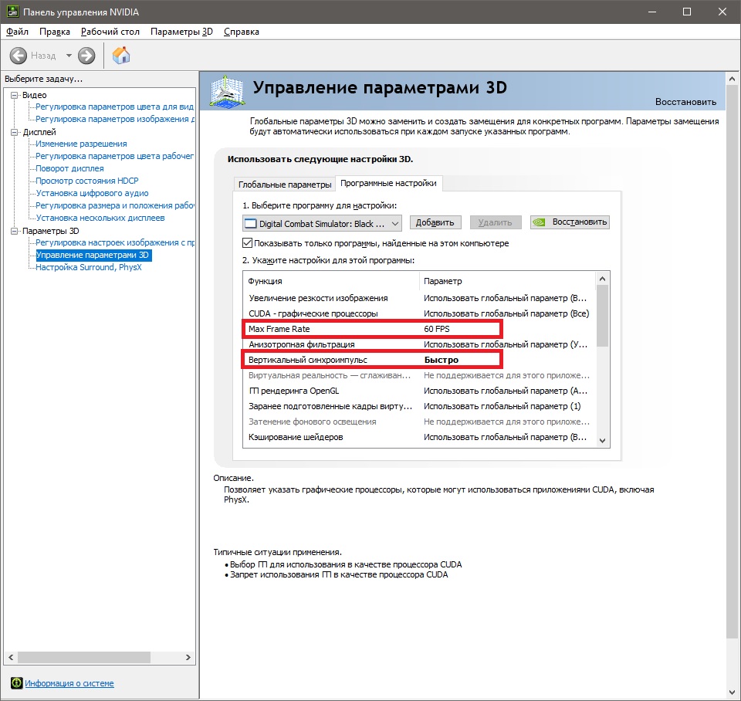741x701 pixels.
Task: Select Установка цифрового аудио item
Action: pyautogui.click(x=92, y=193)
